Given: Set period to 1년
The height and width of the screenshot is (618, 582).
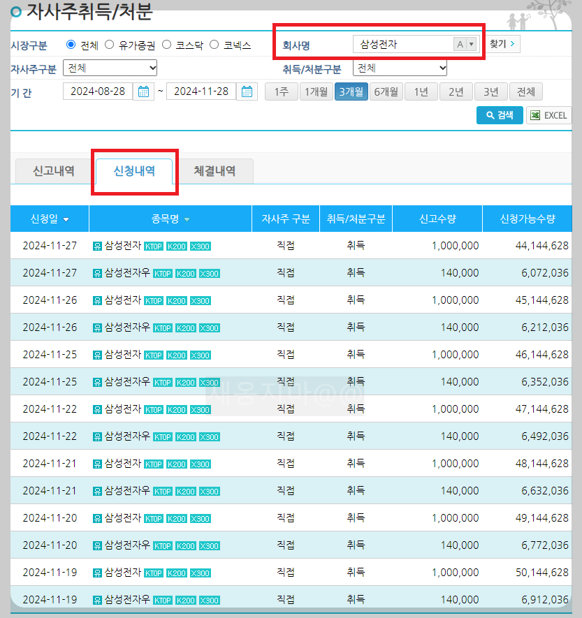Looking at the screenshot, I should click(421, 92).
